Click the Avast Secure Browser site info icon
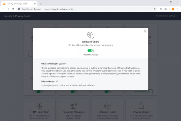The image size is (181, 121). [19, 9]
